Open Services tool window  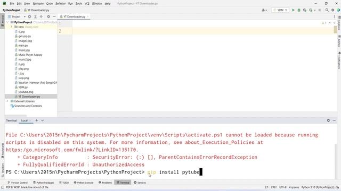tap(140, 183)
